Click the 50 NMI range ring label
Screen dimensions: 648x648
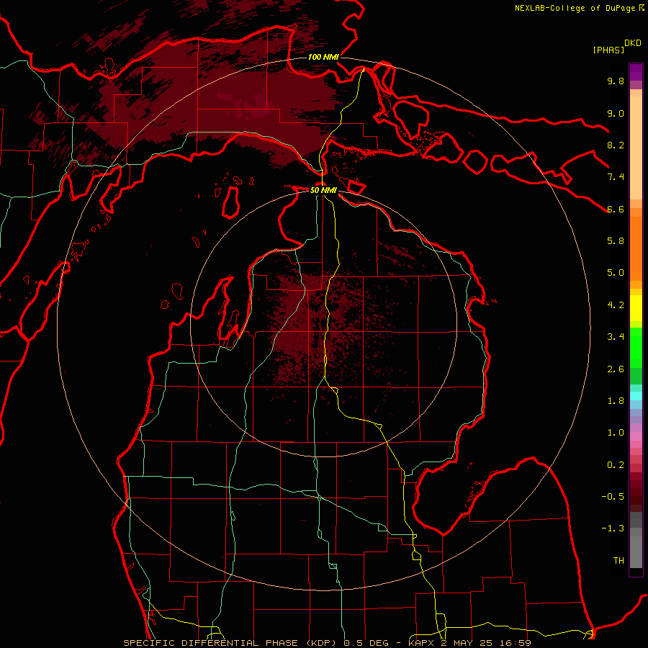tap(323, 190)
